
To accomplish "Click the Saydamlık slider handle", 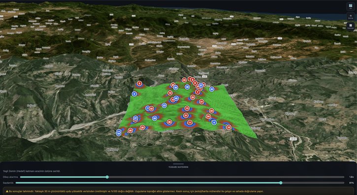I will (x=281, y=183).
